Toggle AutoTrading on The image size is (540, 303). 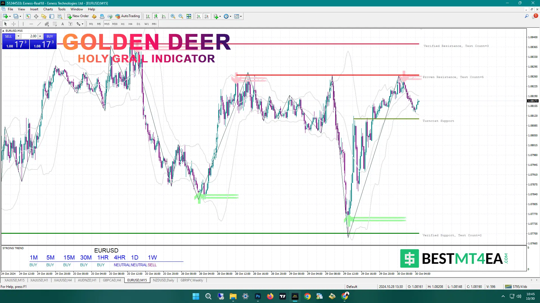coord(128,16)
